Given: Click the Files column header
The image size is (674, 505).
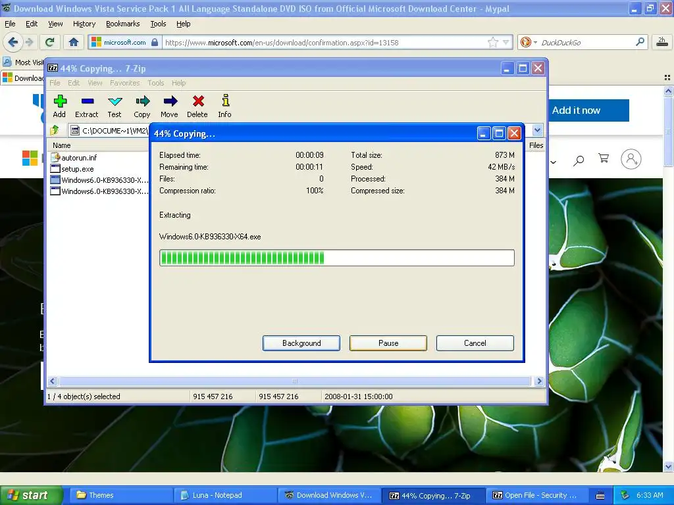Looking at the screenshot, I should (x=536, y=145).
